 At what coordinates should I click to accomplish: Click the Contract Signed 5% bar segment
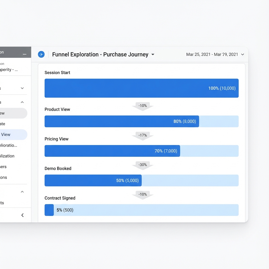[49, 210]
